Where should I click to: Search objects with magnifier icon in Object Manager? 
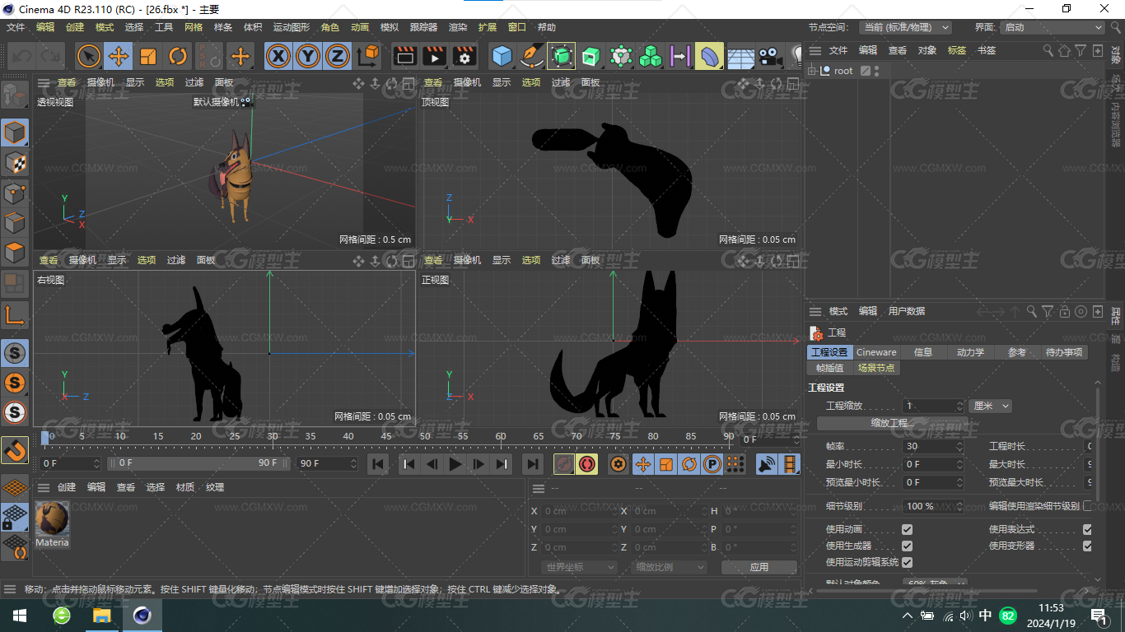[x=1048, y=50]
